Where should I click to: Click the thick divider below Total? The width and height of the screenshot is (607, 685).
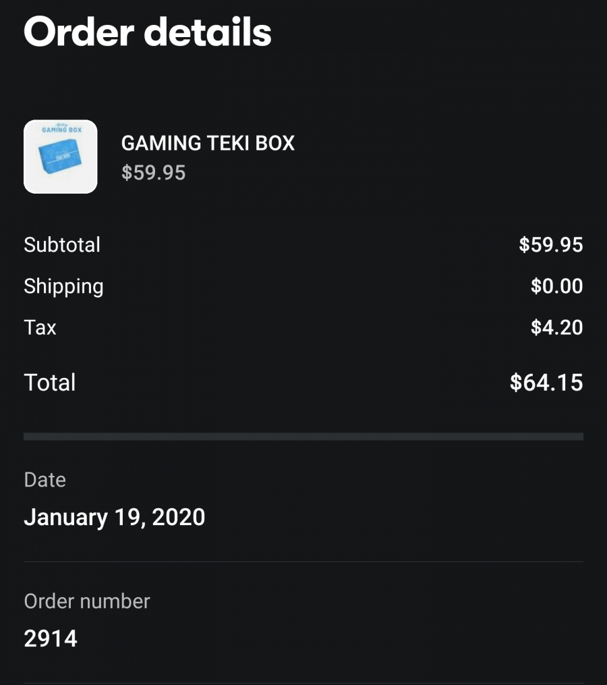(x=303, y=437)
